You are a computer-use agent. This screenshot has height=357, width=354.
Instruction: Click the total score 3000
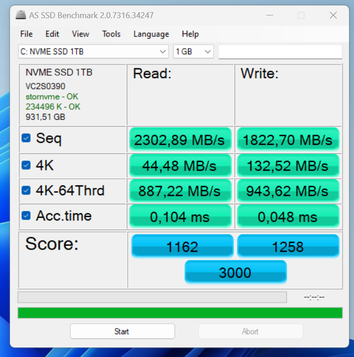235,272
